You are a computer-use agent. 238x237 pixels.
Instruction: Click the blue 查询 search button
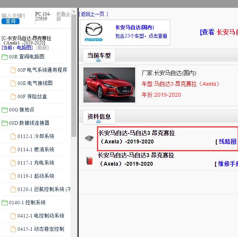point(11,21)
